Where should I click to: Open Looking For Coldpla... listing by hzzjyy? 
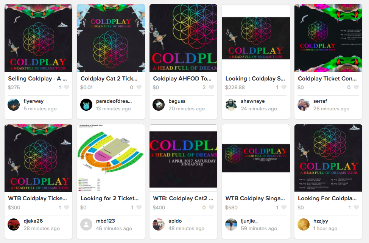[327, 198]
